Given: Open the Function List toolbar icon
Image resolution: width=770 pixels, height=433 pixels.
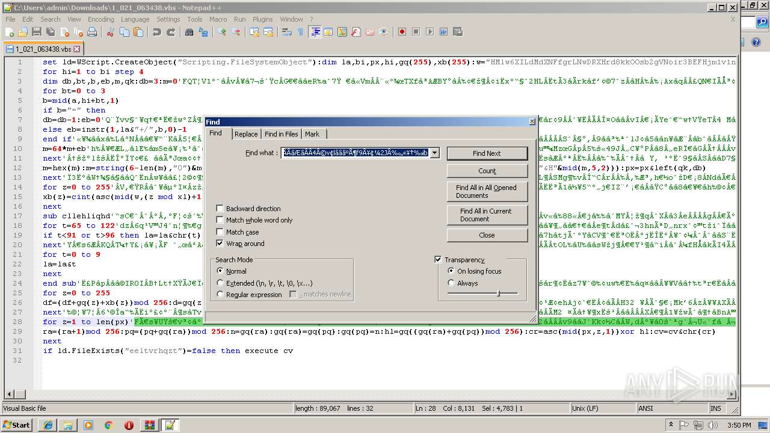Looking at the screenshot, I should (x=356, y=32).
